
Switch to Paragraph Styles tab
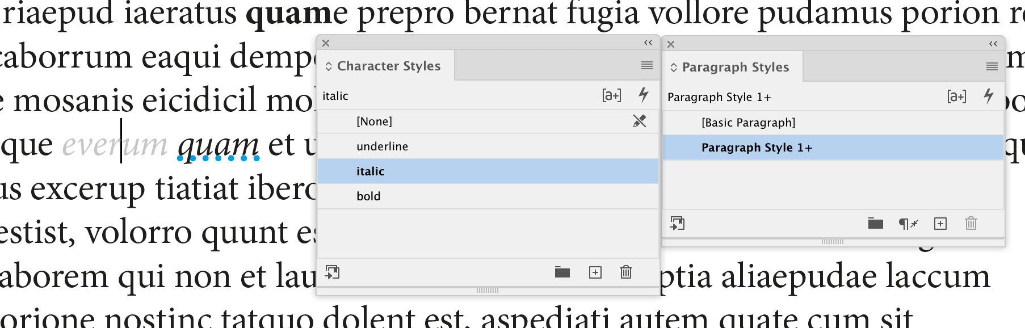point(735,67)
